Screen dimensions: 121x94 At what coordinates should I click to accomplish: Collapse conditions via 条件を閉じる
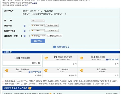coord(63,47)
